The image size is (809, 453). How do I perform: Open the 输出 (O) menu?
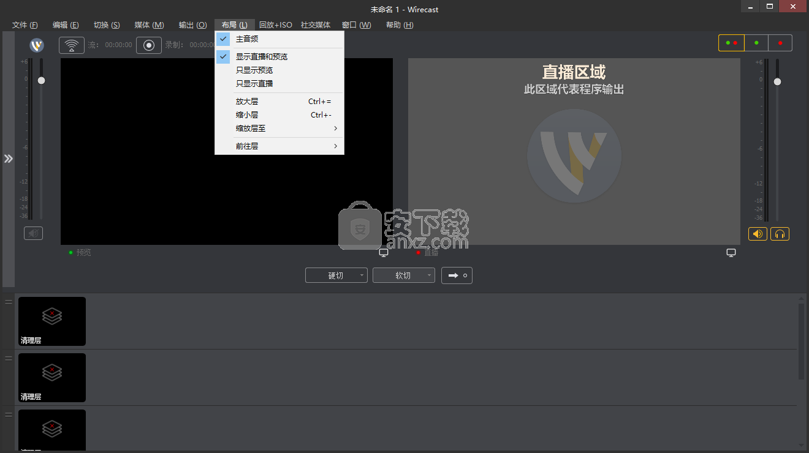(x=192, y=25)
